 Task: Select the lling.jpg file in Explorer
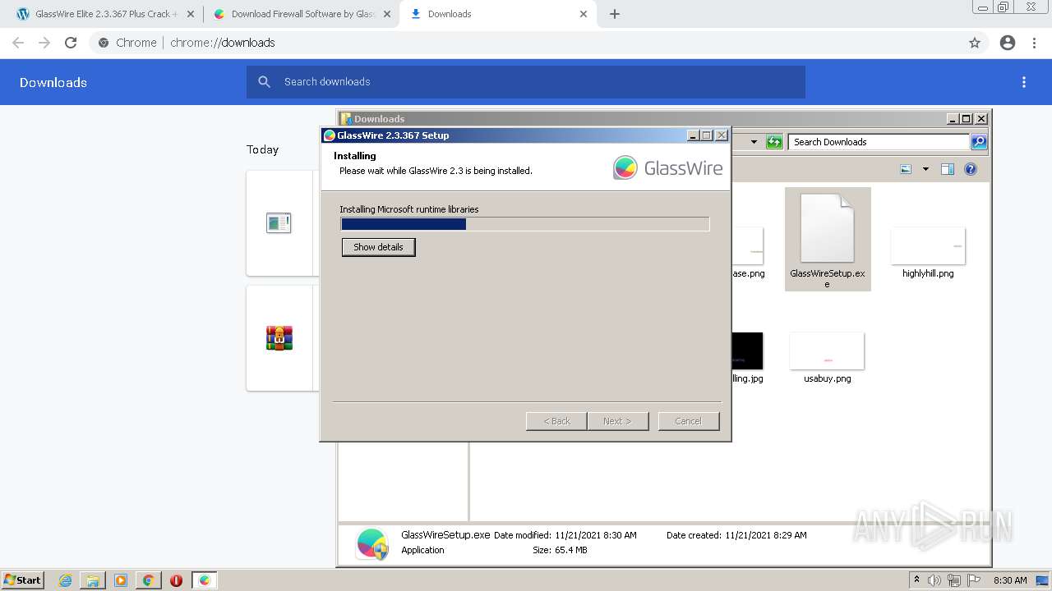(747, 358)
